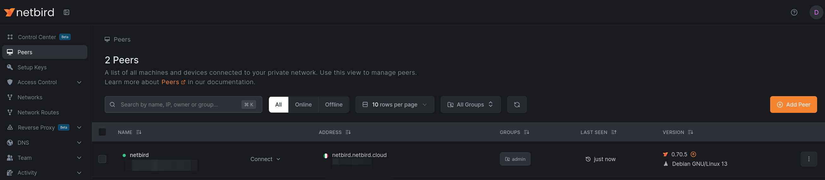
Task: Click the netbird logo
Action: (x=29, y=12)
